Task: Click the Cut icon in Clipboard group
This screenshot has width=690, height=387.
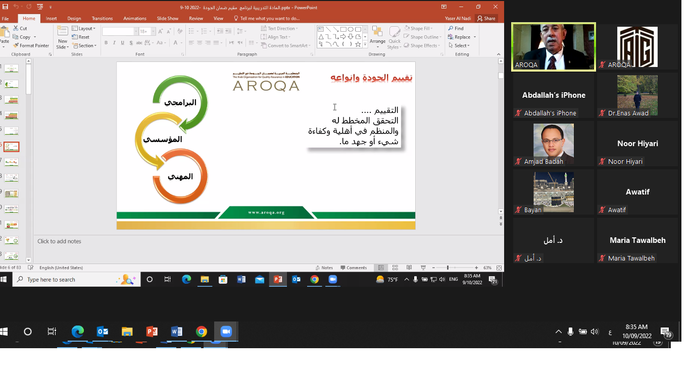Action: tap(20, 29)
